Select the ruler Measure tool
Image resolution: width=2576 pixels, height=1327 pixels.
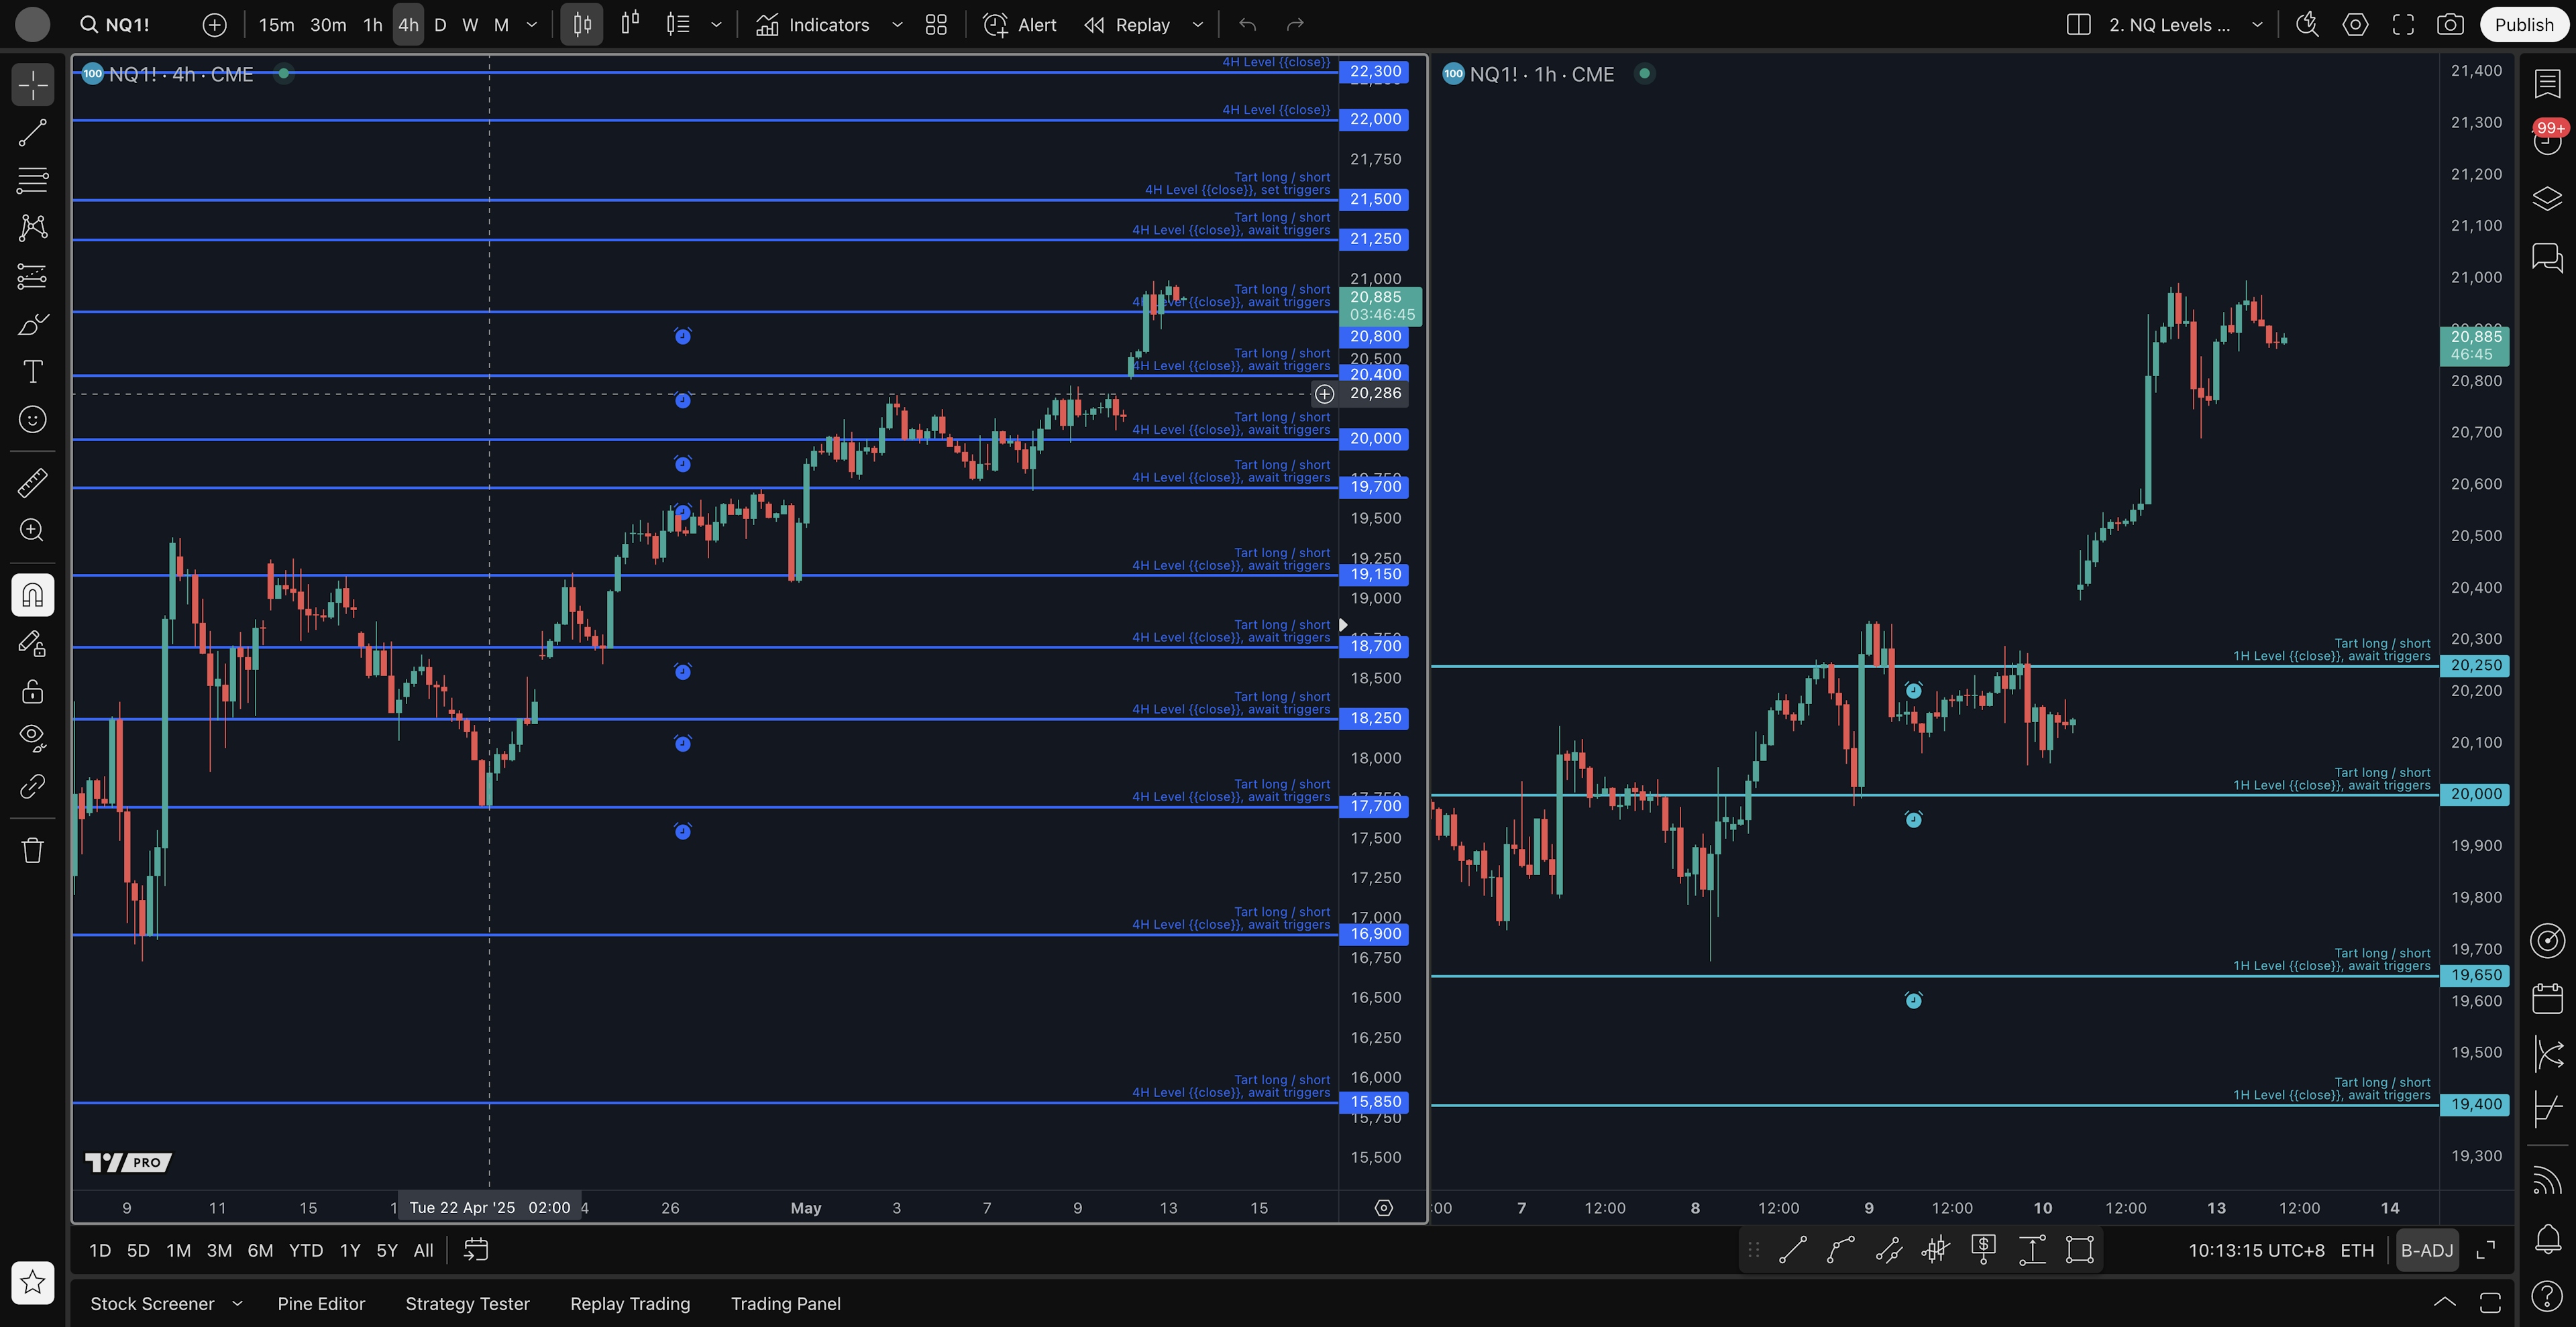32,483
